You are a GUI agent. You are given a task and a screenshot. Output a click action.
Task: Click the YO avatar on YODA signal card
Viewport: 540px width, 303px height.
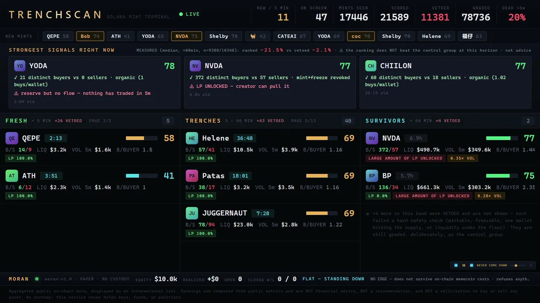coord(20,66)
